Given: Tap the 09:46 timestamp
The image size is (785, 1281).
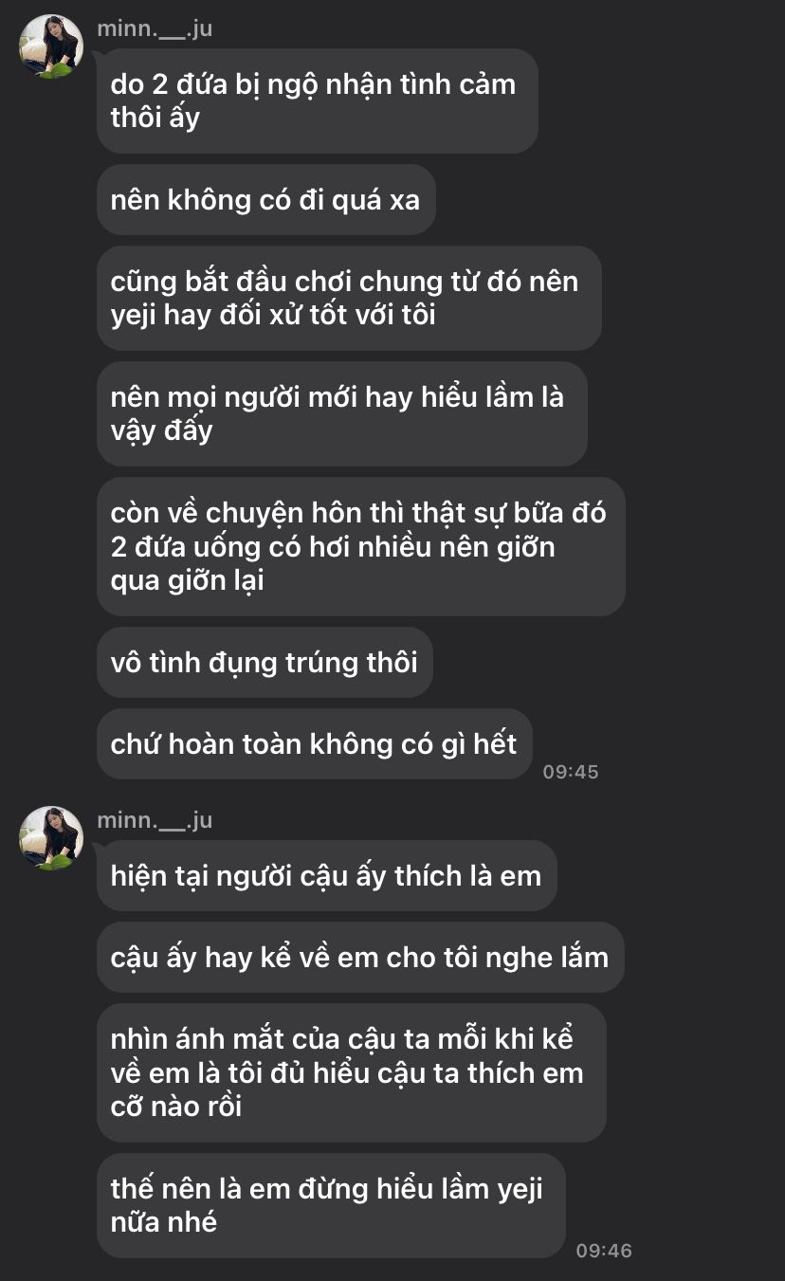Looking at the screenshot, I should tap(604, 1251).
